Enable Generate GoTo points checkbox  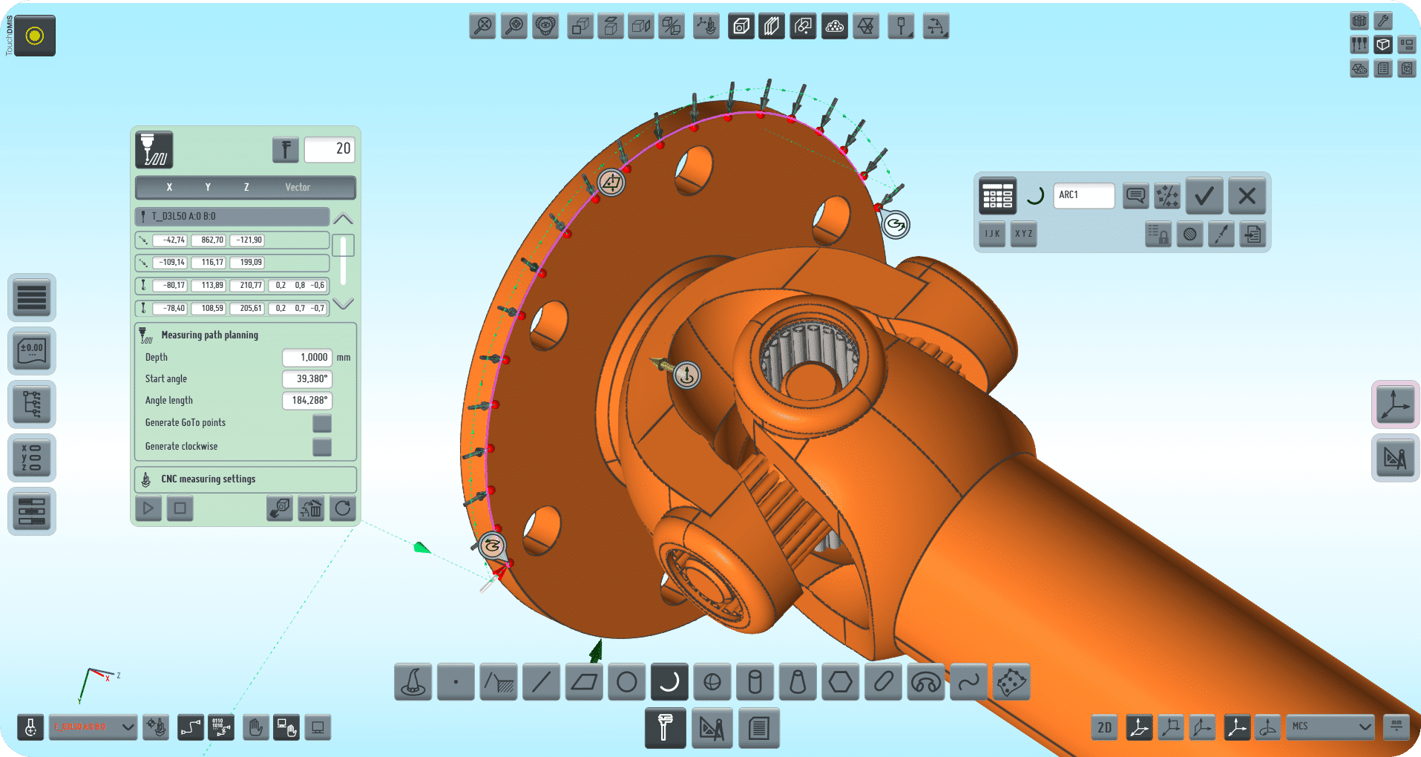322,423
